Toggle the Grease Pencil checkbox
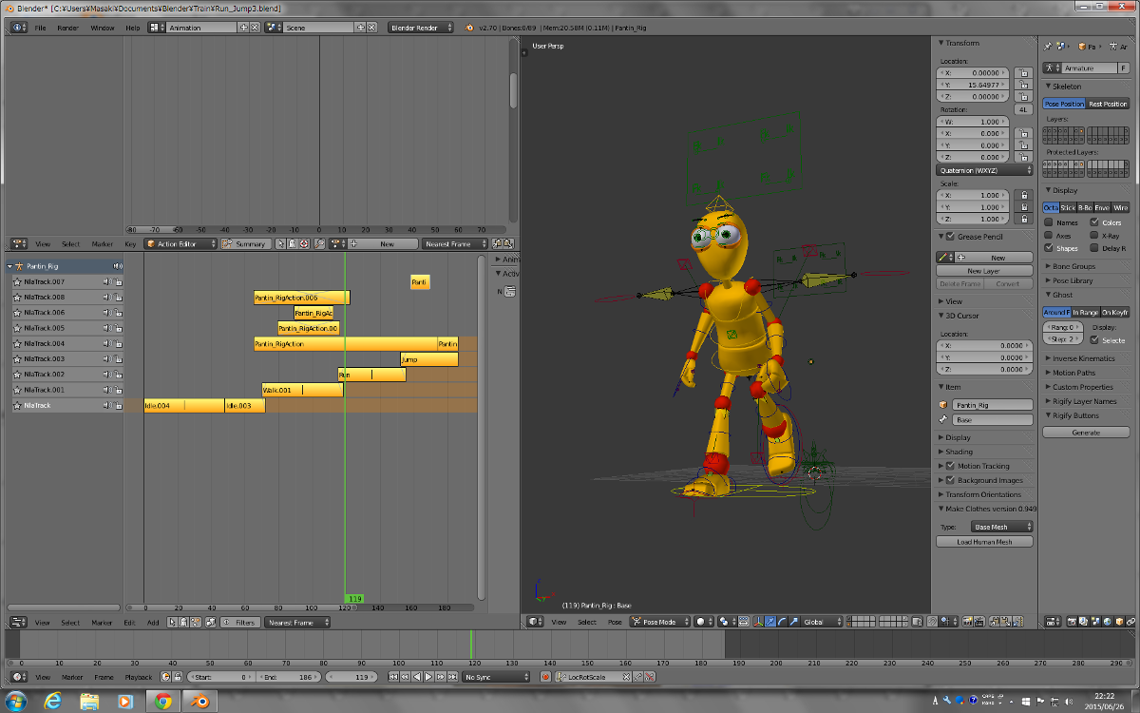 pos(950,237)
